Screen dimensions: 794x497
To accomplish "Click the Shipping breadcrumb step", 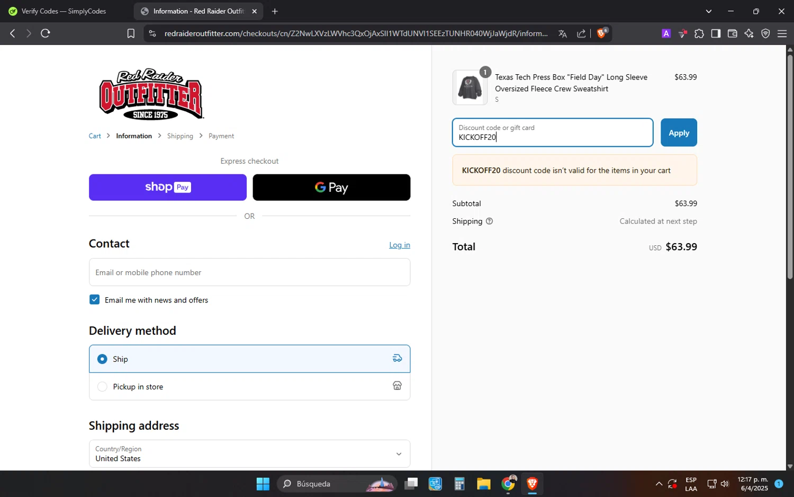I will [180, 136].
